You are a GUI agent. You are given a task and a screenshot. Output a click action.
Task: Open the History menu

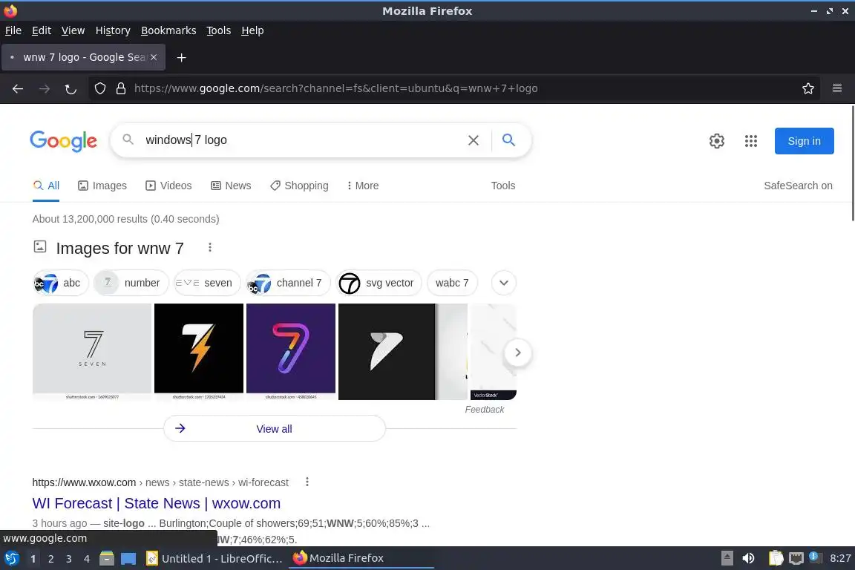pos(113,30)
